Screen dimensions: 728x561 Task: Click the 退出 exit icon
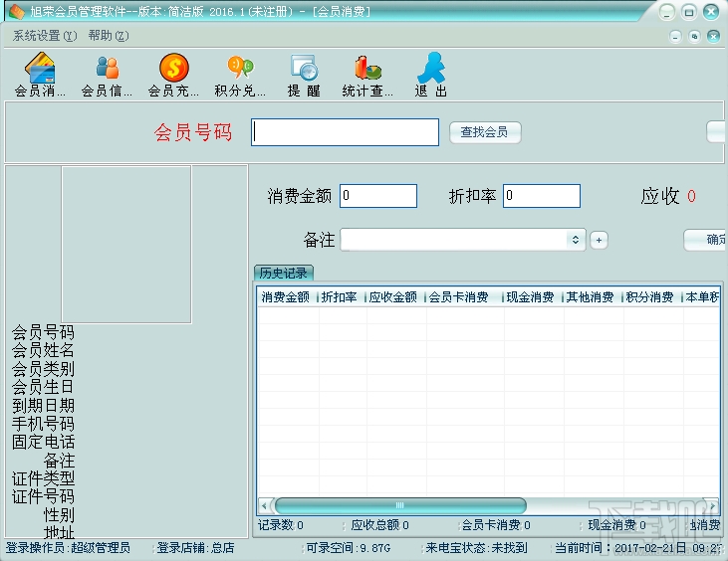(x=431, y=75)
